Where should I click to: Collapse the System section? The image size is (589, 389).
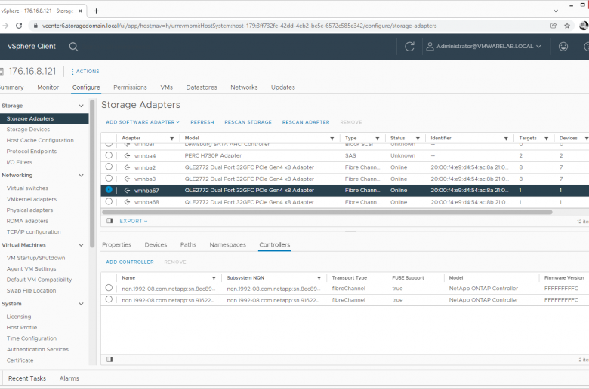(x=81, y=304)
